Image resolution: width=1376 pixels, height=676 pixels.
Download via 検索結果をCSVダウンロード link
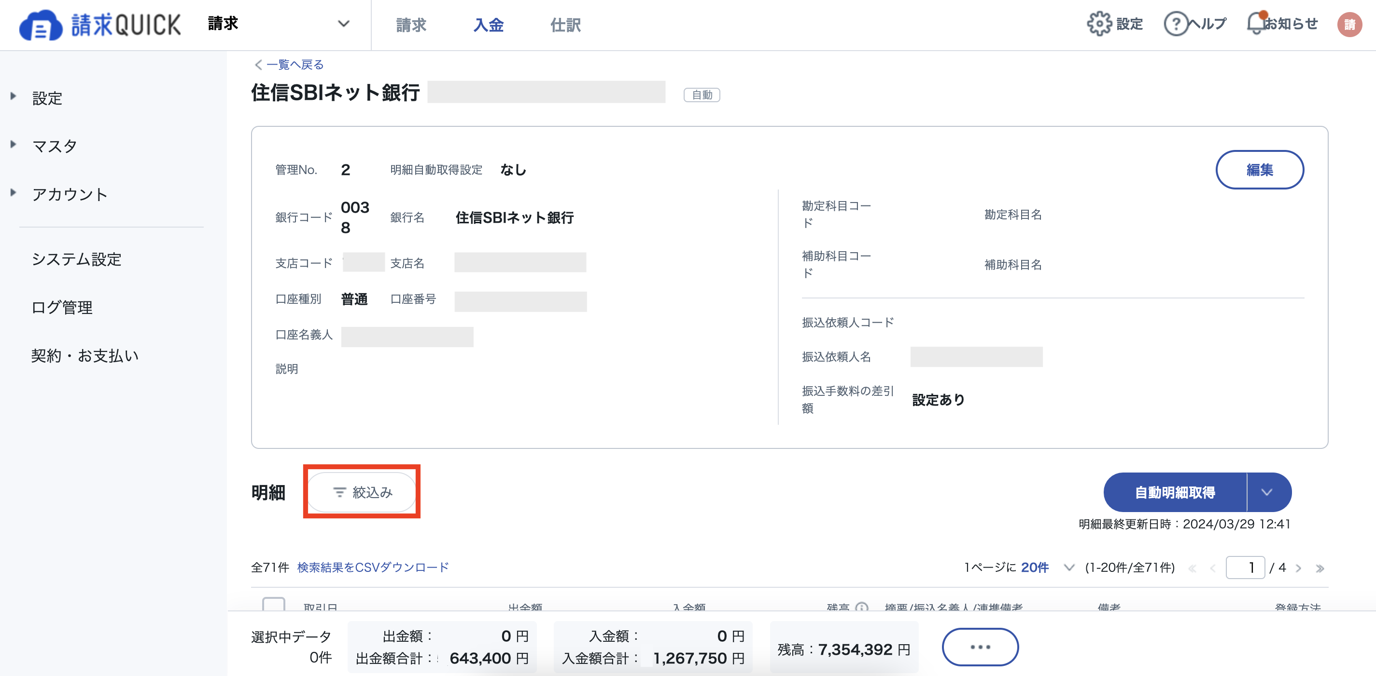tap(373, 567)
